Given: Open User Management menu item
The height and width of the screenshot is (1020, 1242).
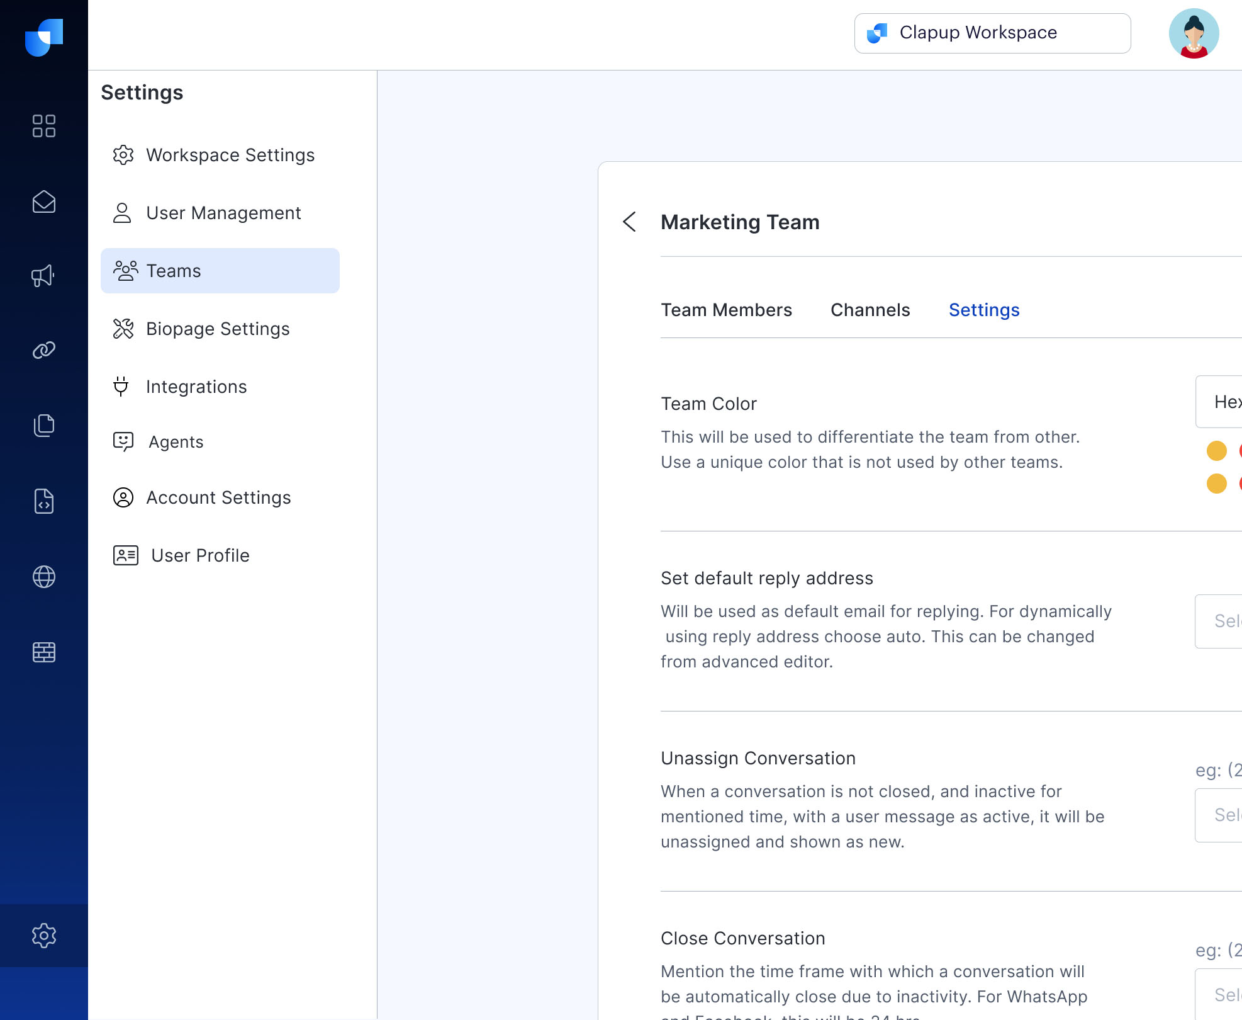Looking at the screenshot, I should click(220, 213).
